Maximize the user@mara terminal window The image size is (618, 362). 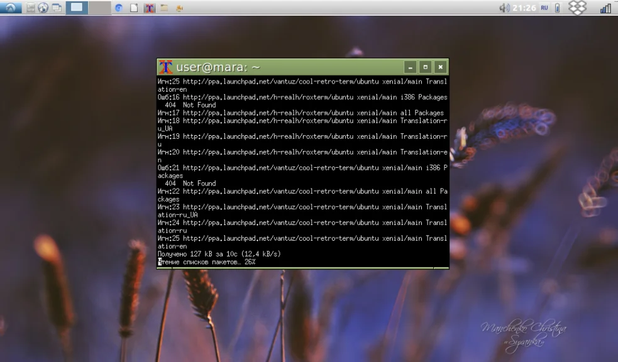pos(425,67)
